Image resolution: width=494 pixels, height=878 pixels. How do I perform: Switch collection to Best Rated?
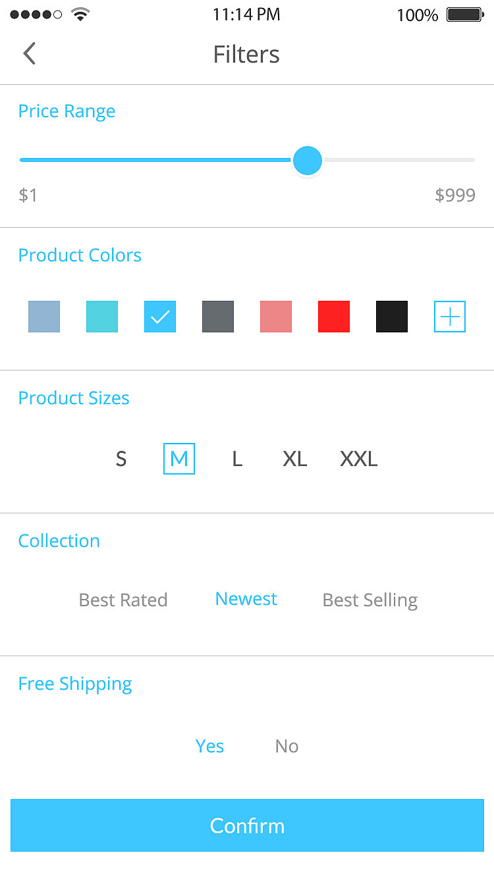(123, 600)
